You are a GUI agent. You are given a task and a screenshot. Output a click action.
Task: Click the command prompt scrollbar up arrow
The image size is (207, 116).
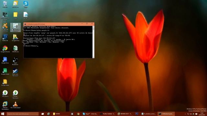pyautogui.click(x=93, y=27)
